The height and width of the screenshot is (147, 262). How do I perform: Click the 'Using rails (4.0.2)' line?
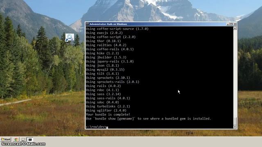point(103,86)
